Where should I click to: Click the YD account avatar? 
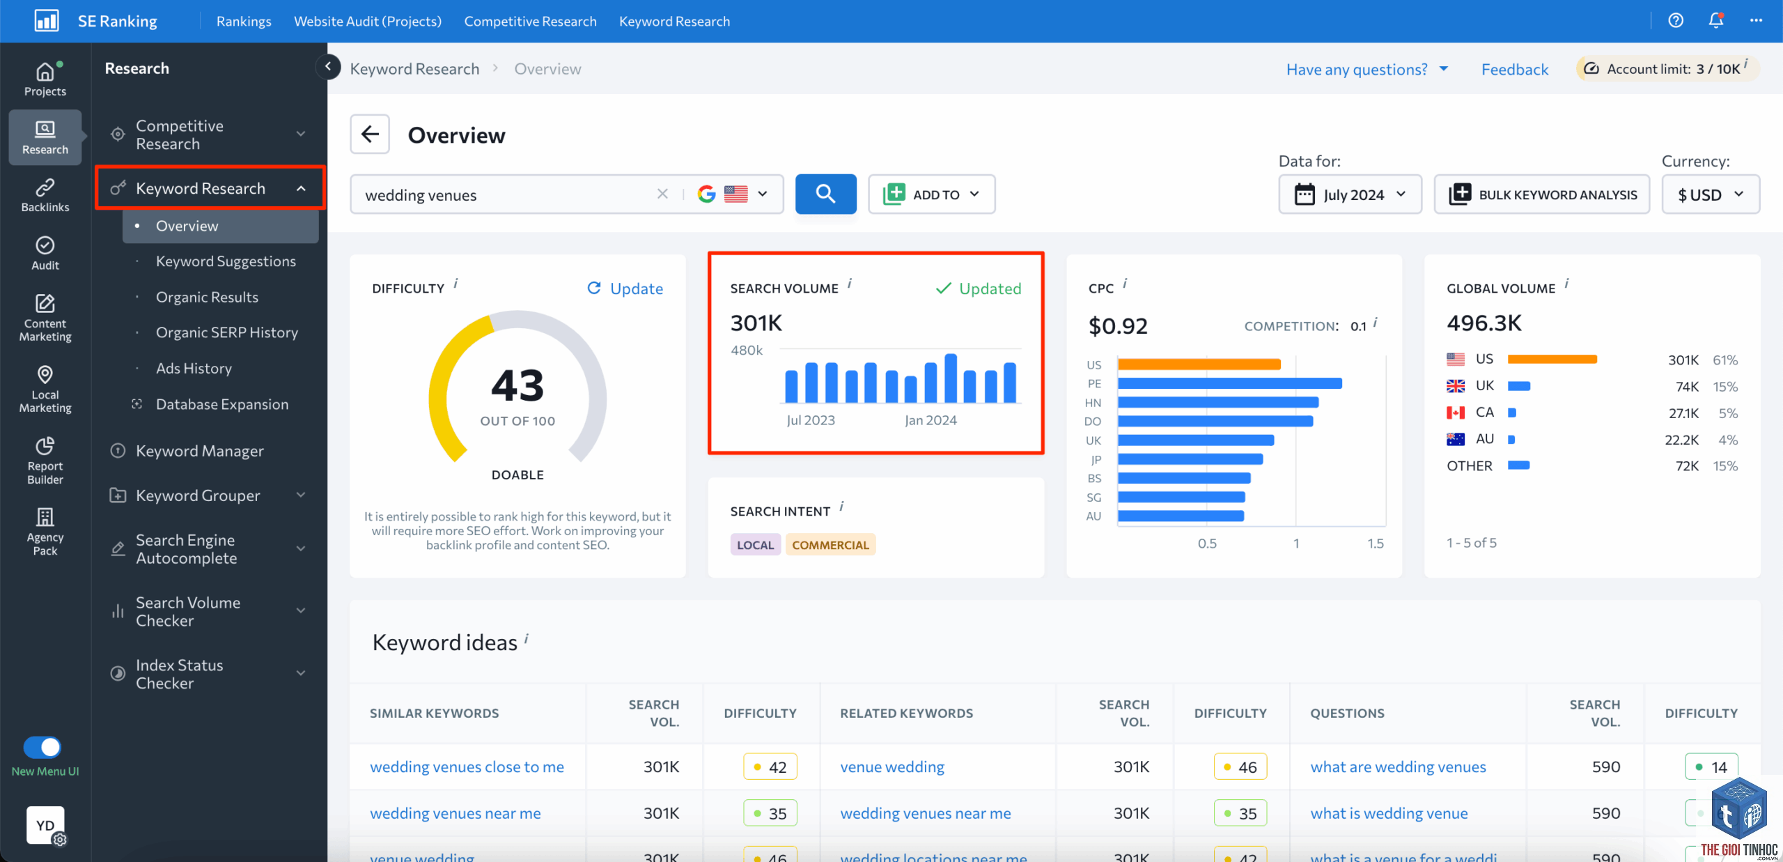[x=45, y=825]
